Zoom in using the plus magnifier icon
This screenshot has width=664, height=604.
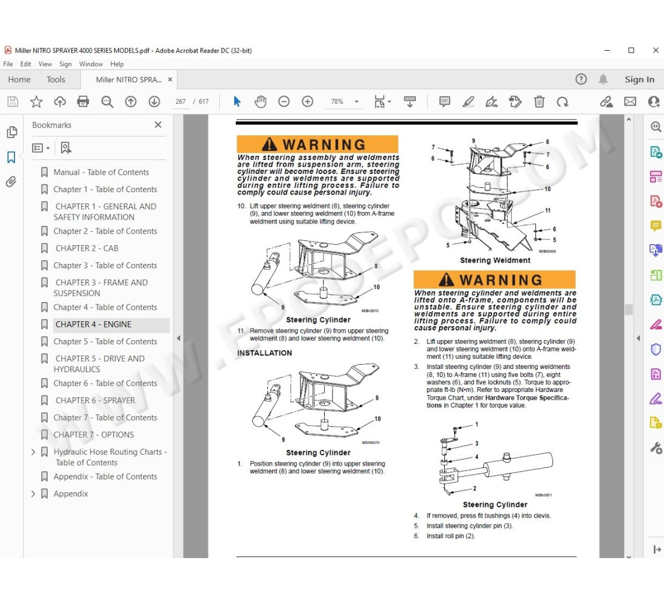307,101
